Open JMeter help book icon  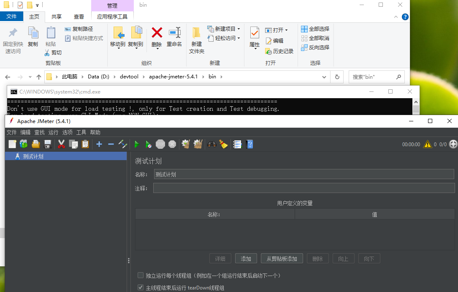point(250,144)
